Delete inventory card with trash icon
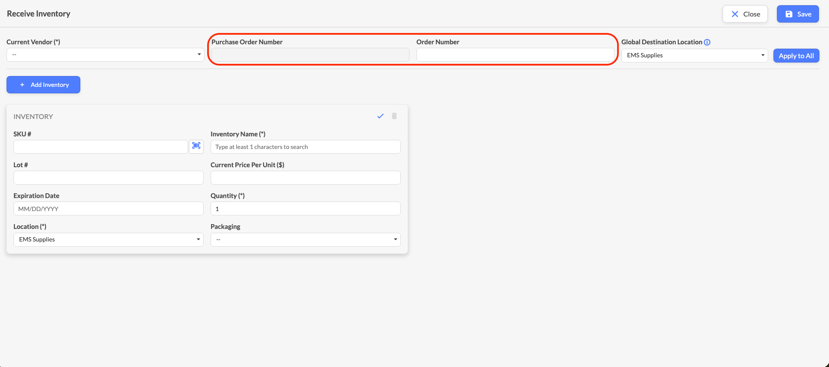 coord(394,116)
